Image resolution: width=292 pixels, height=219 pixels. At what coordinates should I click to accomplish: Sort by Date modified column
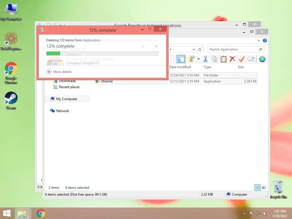180,67
